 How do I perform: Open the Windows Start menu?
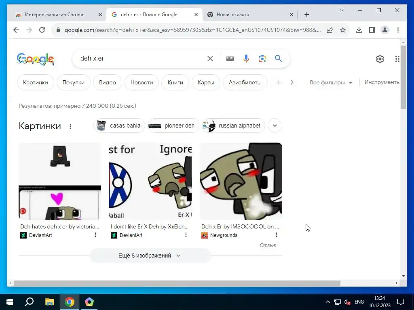pos(10,302)
